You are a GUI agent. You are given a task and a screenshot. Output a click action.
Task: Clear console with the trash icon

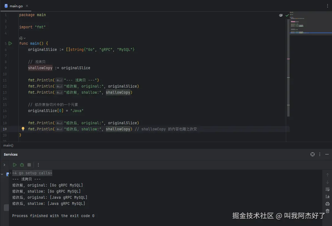(327, 211)
